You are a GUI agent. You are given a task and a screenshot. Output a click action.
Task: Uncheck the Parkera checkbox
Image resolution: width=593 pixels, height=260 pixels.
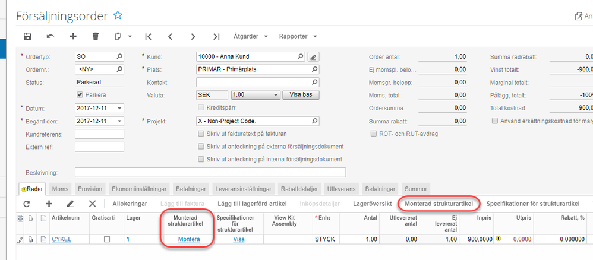[x=80, y=95]
